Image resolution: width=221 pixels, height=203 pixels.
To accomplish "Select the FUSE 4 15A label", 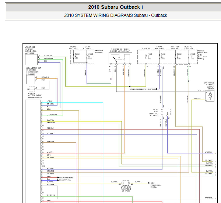I will 77,56.
